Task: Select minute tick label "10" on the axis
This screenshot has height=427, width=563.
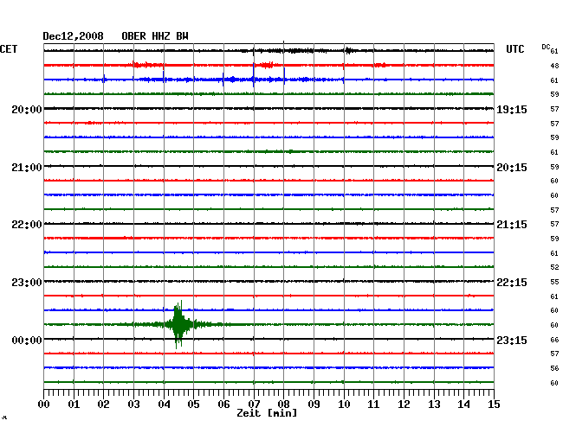Action: point(344,404)
